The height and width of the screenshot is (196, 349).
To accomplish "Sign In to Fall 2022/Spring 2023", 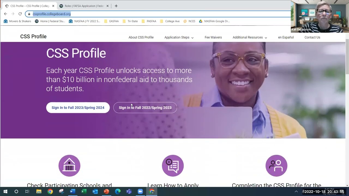I will pyautogui.click(x=145, y=108).
